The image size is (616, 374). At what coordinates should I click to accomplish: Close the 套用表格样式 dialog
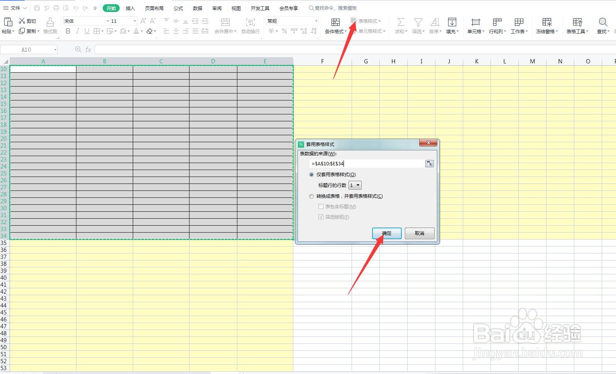pos(428,143)
